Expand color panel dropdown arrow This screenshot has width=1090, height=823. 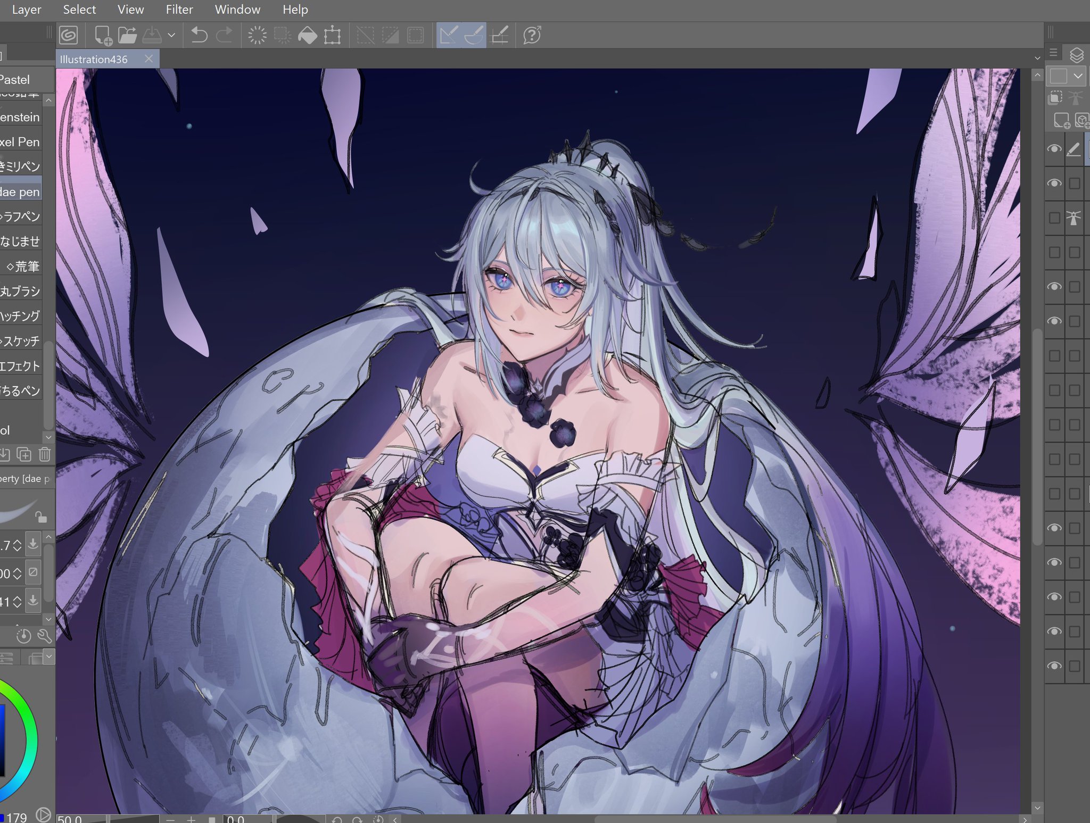click(x=49, y=656)
